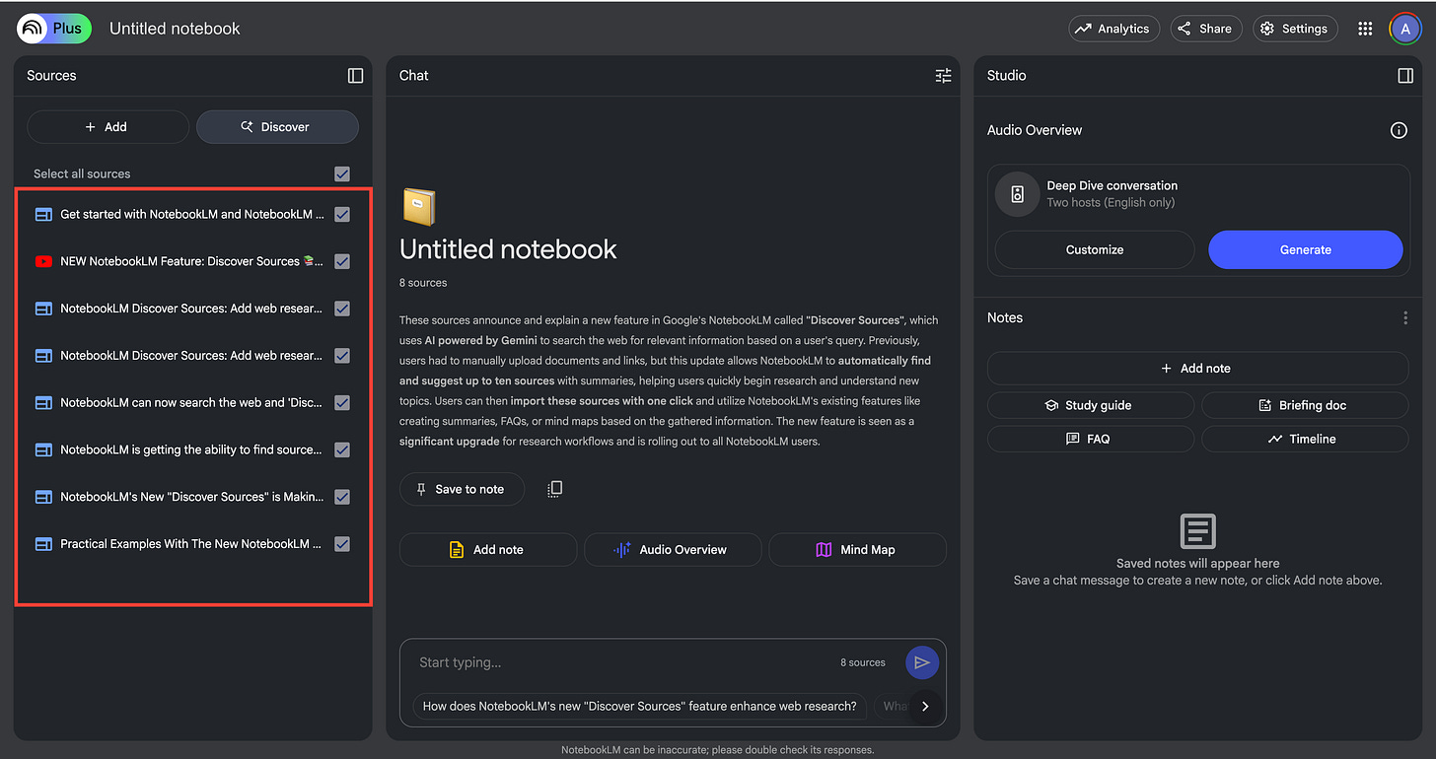Open Audio Overview from chat
Screen dimensions: 1436x759
click(673, 550)
